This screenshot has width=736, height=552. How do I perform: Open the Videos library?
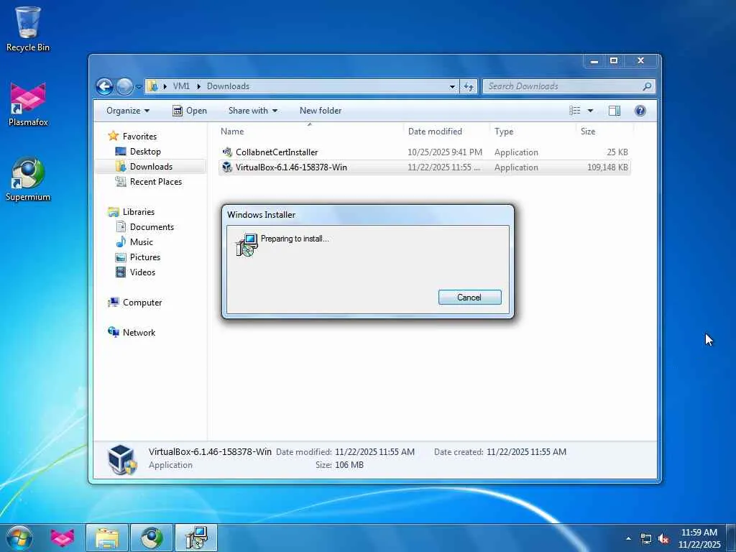[x=142, y=272]
